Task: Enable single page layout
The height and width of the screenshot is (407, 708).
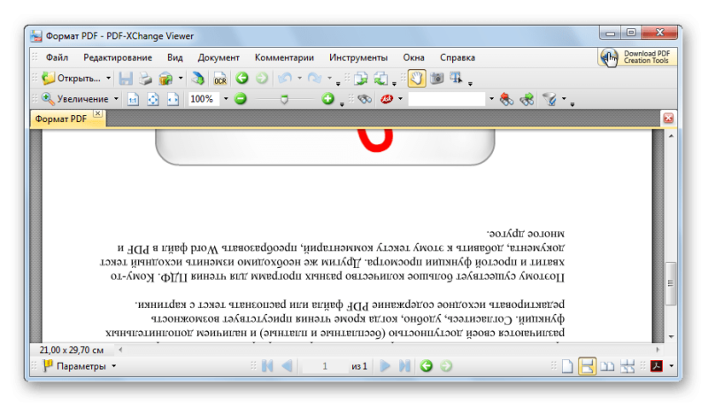Action: pyautogui.click(x=567, y=366)
